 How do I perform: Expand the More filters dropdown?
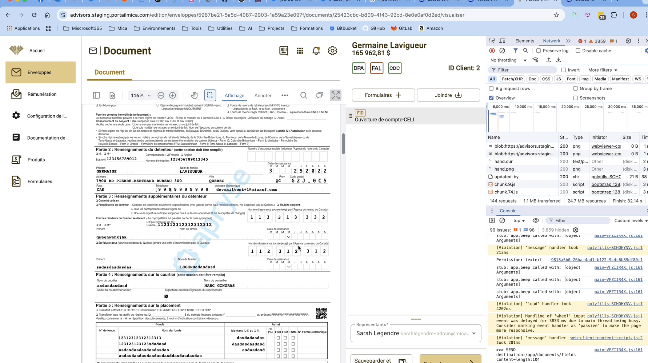coord(603,70)
